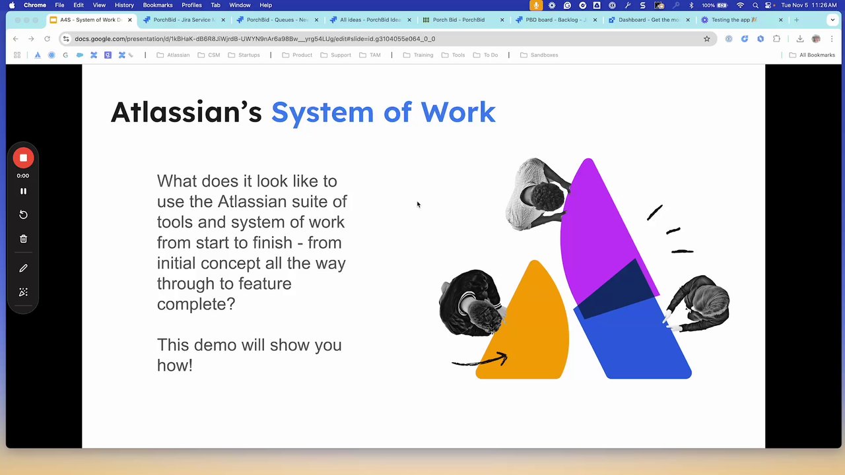Click the orange microphone menu bar icon
Image resolution: width=845 pixels, height=475 pixels.
pyautogui.click(x=535, y=5)
